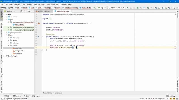Expand the manifests folder
Viewport: 179px width, 100px height.
(x=6, y=17)
